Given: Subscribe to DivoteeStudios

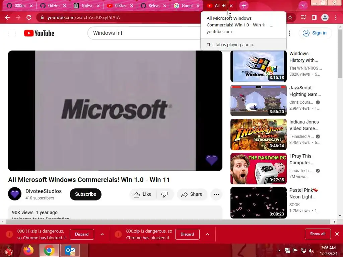Looking at the screenshot, I should pyautogui.click(x=85, y=194).
